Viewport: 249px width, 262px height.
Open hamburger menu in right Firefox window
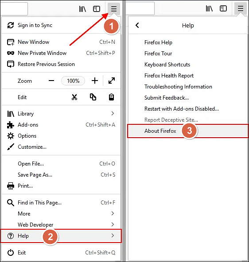241,8
